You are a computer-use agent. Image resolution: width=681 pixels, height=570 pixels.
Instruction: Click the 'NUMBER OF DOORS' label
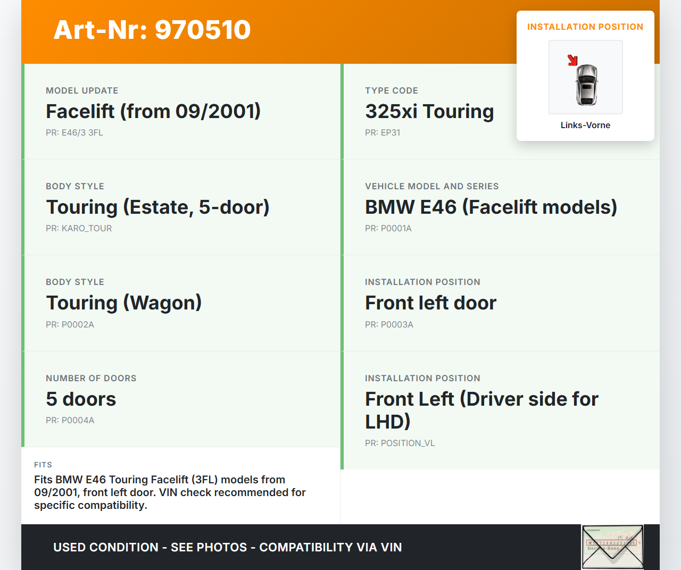point(91,378)
